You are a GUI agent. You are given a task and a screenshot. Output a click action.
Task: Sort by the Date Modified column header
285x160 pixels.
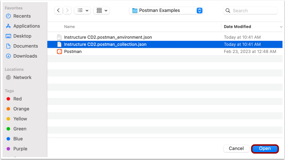click(237, 27)
